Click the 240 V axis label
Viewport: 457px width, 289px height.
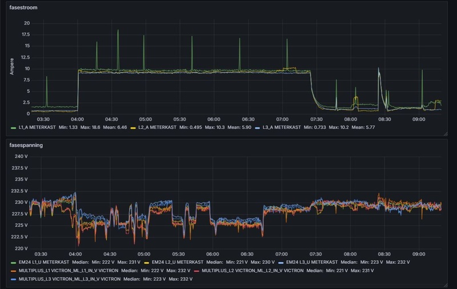[21, 156]
